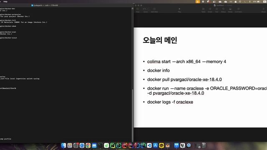
Task: Click the 'json-file local logentries splunk syslog' terminal line
Action: pos(20,79)
